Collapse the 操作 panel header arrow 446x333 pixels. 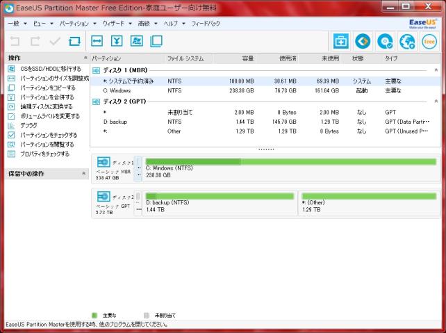tap(85, 58)
